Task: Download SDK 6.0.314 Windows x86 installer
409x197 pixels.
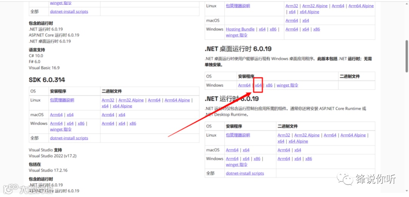Action: coord(81,123)
